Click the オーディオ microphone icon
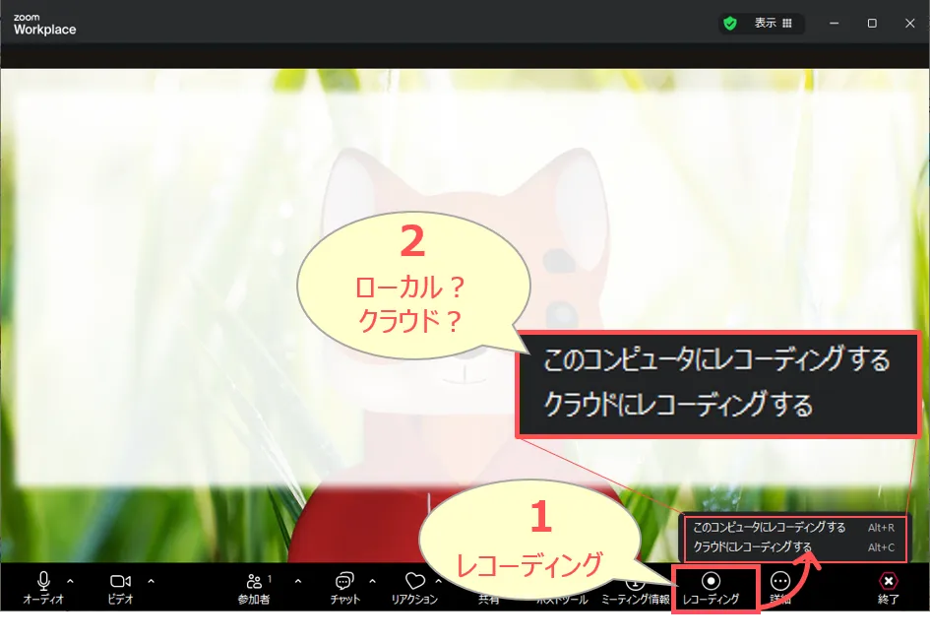Image resolution: width=930 pixels, height=641 pixels. point(43,581)
